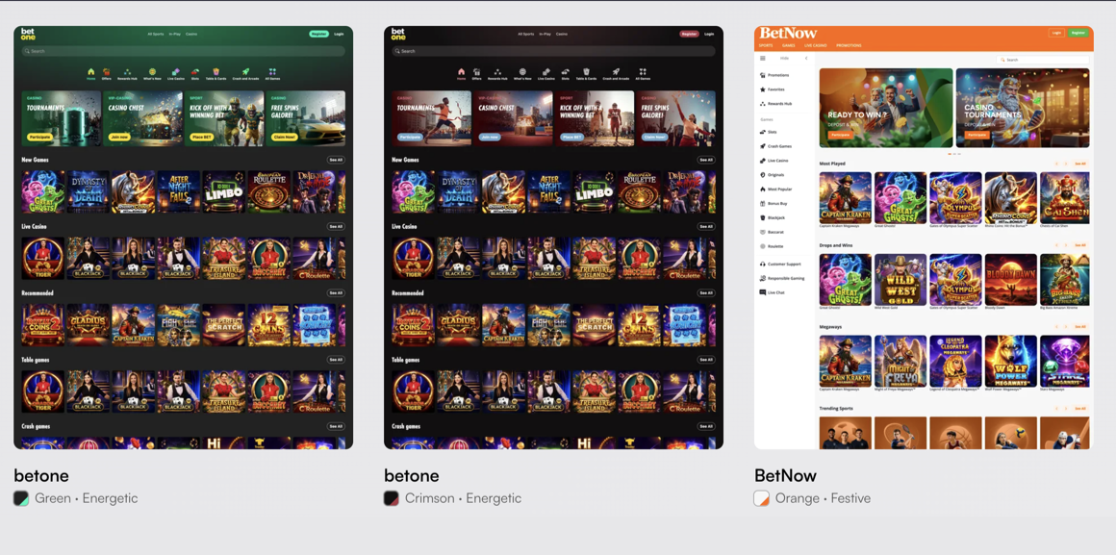The width and height of the screenshot is (1116, 555).
Task: Open Dynasty of Death tile in Crimson preview
Action: (x=458, y=191)
